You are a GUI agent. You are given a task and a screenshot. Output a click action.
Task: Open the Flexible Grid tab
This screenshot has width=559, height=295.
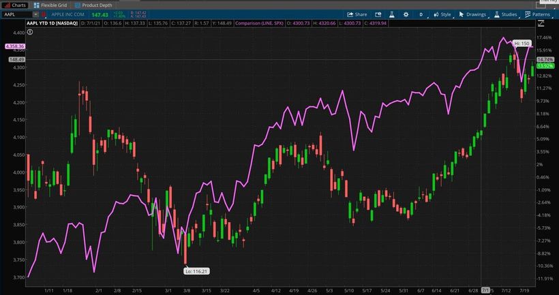tap(50, 5)
